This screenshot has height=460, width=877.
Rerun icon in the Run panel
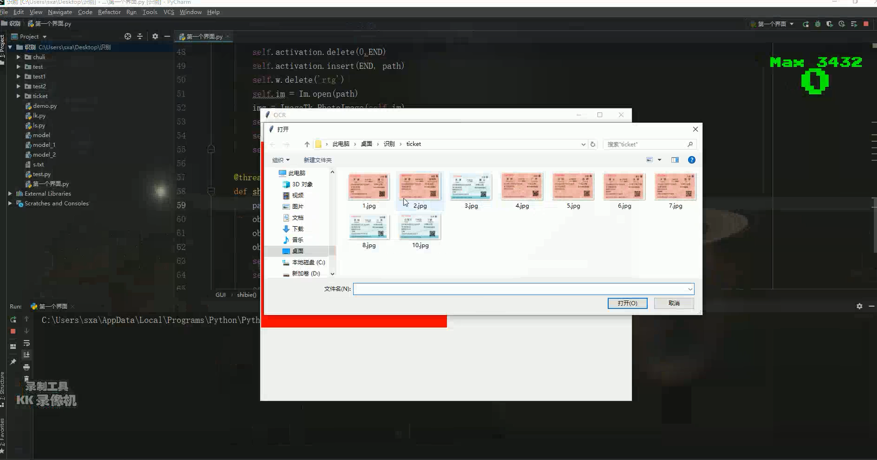pos(13,320)
